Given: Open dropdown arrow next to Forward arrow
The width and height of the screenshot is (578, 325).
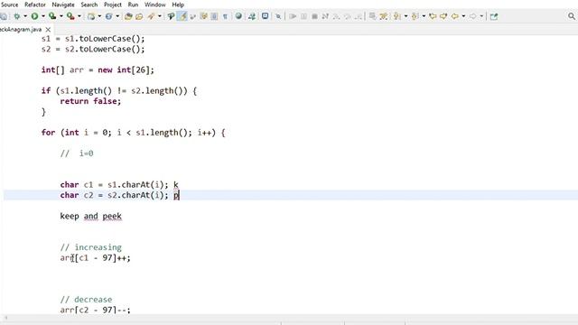Looking at the screenshot, I should click(481, 16).
